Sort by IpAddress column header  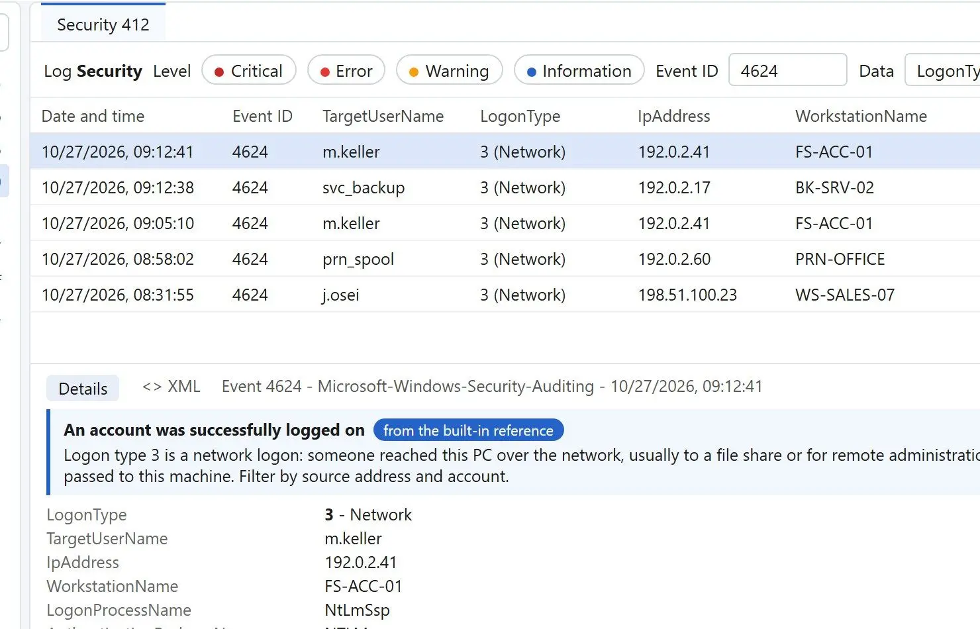pos(673,117)
